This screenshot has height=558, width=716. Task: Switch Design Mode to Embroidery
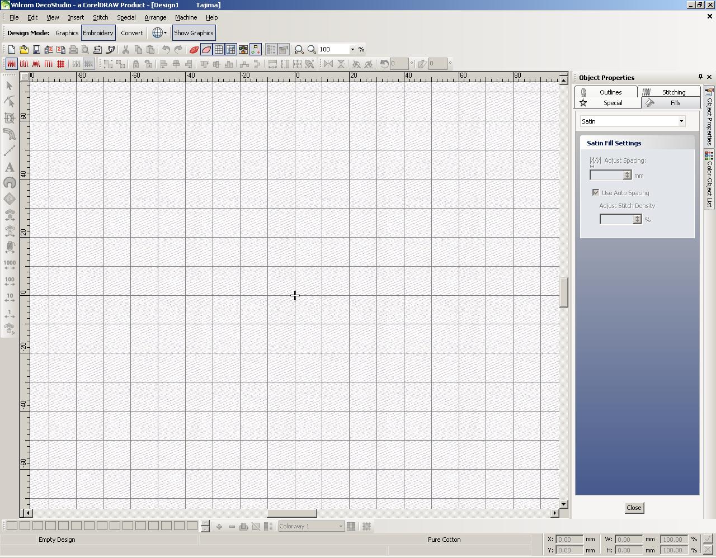click(x=98, y=32)
